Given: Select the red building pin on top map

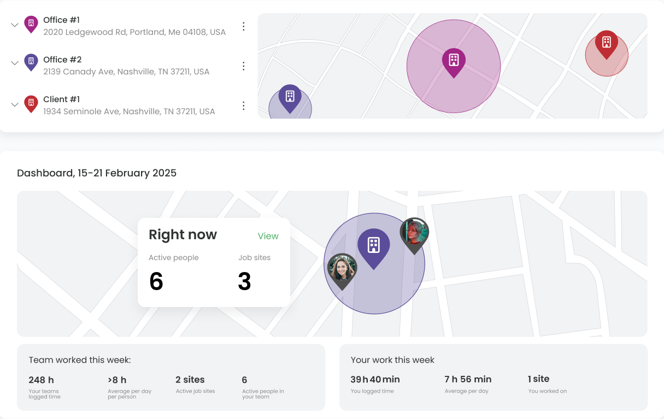Looking at the screenshot, I should pyautogui.click(x=606, y=44).
